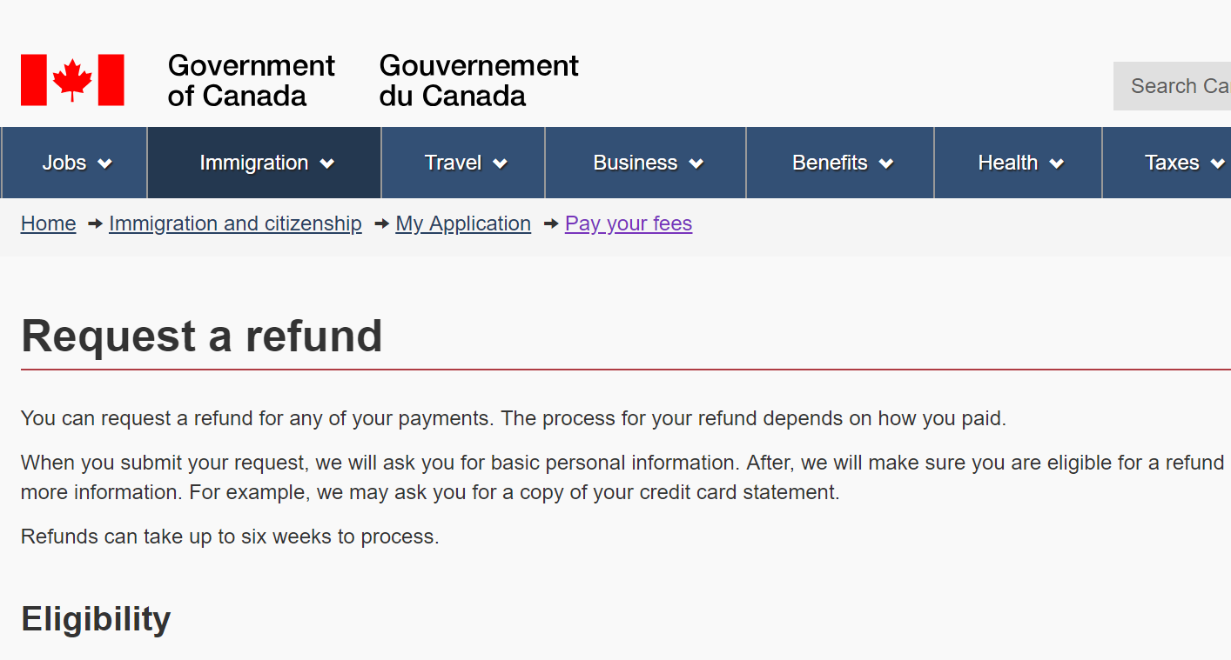Click the Search Canada input field
Viewport: 1231px width, 660px height.
1172,86
